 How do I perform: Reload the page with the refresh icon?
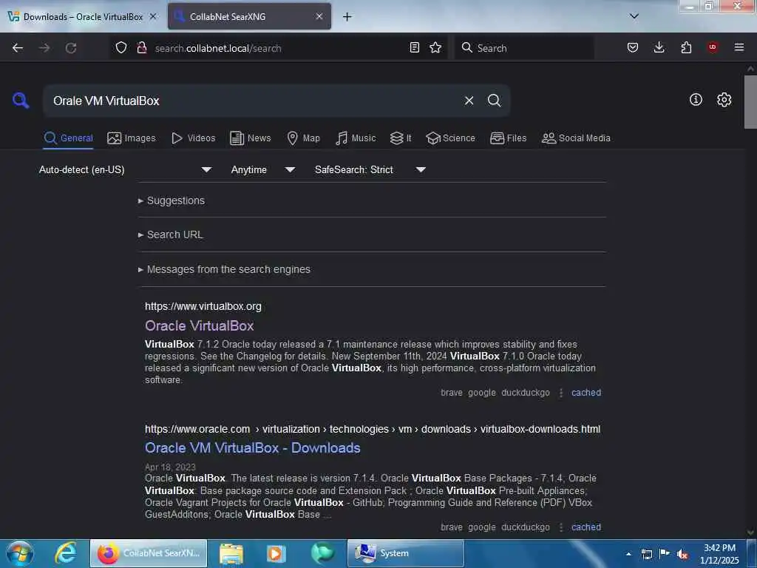[x=71, y=48]
